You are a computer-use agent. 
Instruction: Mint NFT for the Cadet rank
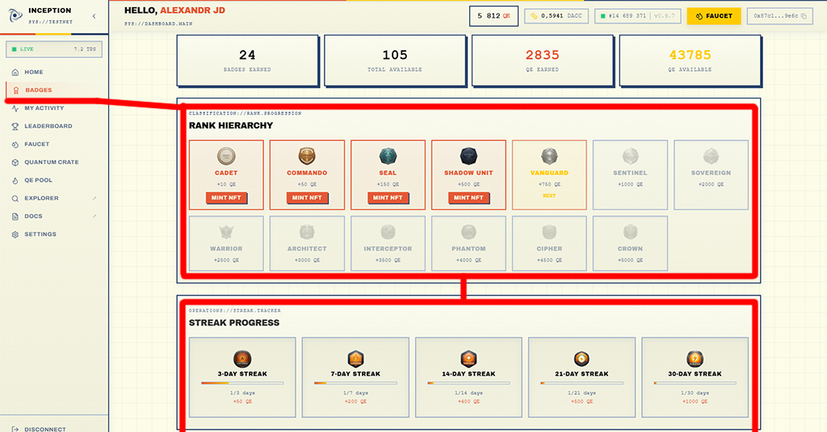226,198
